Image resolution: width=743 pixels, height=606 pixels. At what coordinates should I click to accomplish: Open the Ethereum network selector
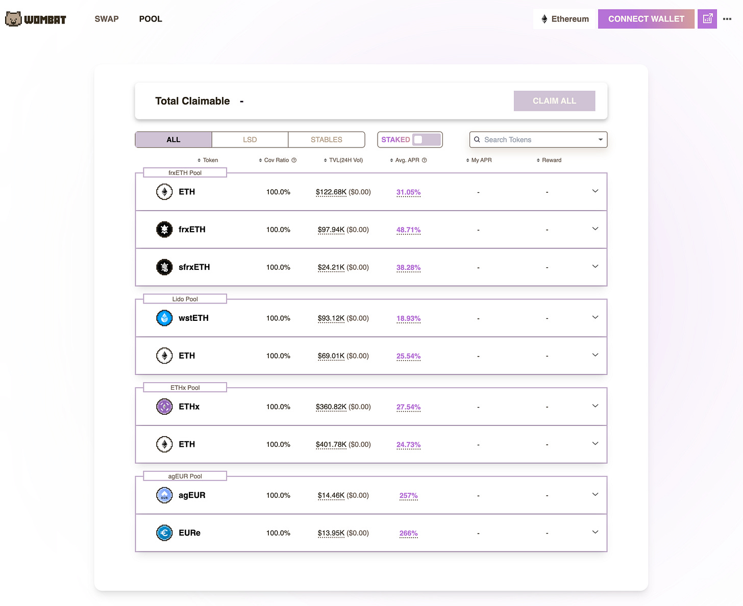pos(565,19)
